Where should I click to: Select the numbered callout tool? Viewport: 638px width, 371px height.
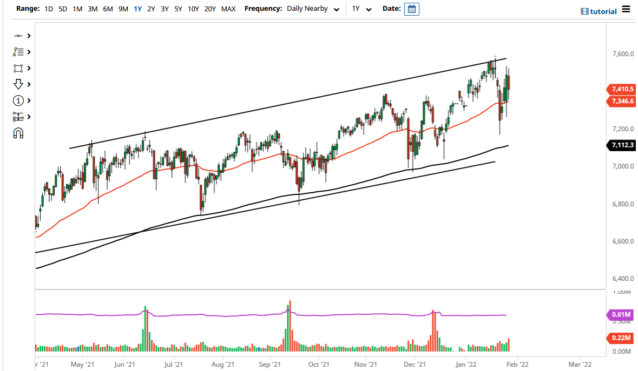click(18, 100)
